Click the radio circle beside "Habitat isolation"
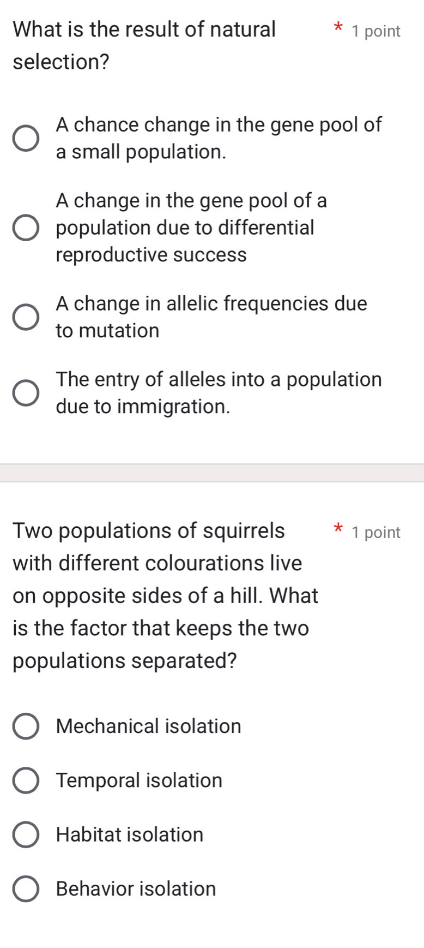The width and height of the screenshot is (424, 948). [x=25, y=834]
